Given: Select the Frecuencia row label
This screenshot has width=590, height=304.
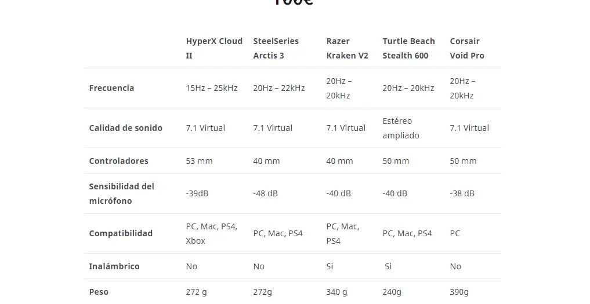Looking at the screenshot, I should (111, 88).
